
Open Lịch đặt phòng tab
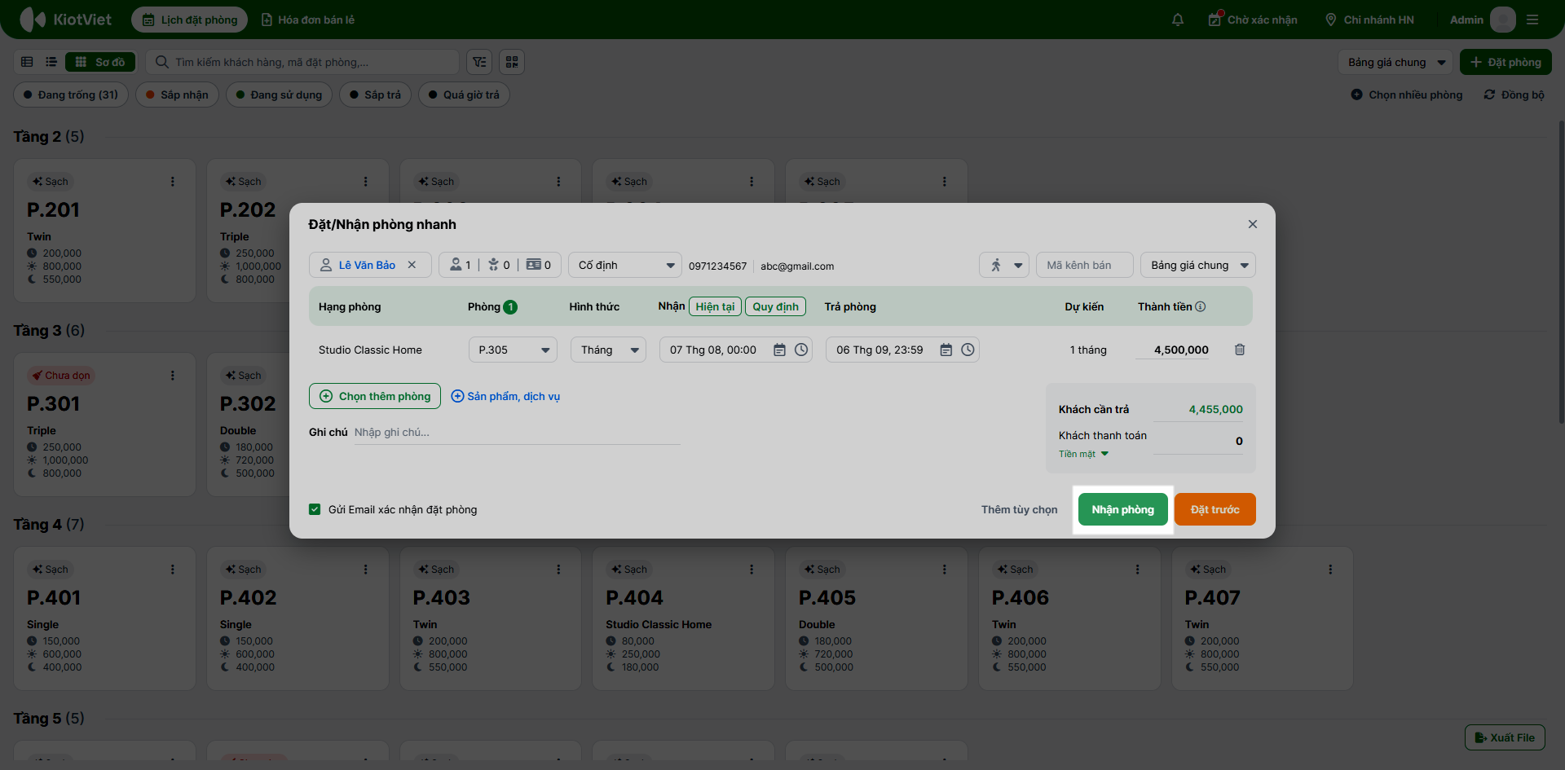(x=190, y=20)
